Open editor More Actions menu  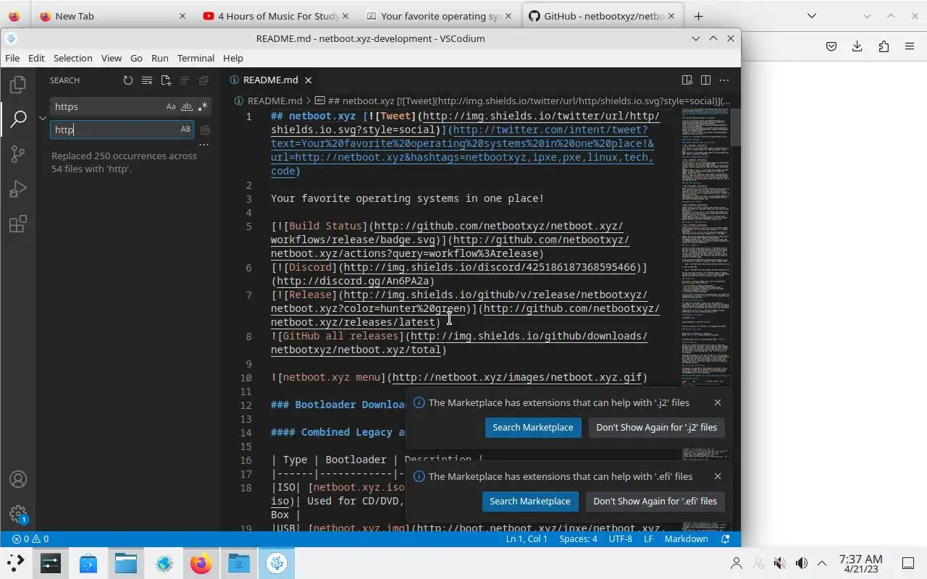(x=724, y=80)
